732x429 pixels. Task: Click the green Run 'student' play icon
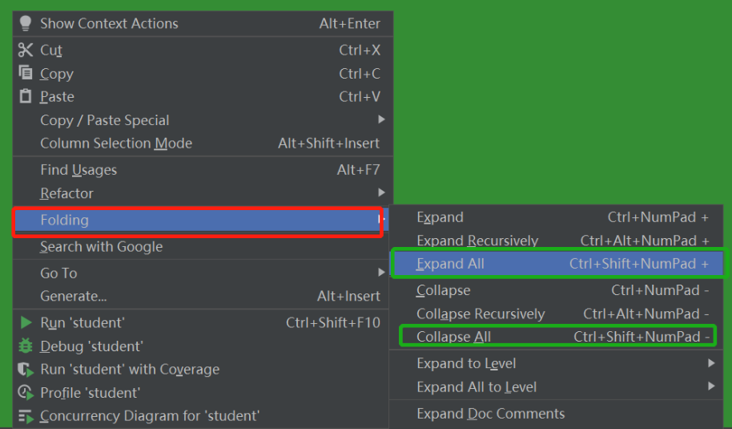point(26,322)
